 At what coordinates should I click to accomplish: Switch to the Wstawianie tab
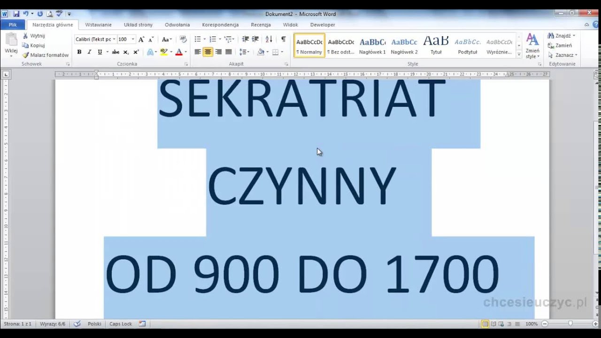click(98, 24)
